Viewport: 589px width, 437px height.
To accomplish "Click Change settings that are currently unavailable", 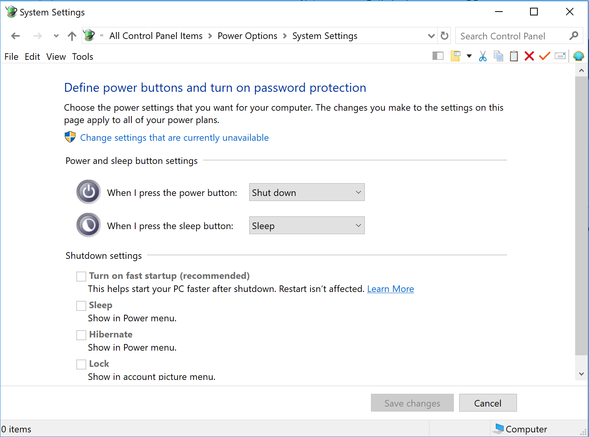I will pyautogui.click(x=174, y=138).
